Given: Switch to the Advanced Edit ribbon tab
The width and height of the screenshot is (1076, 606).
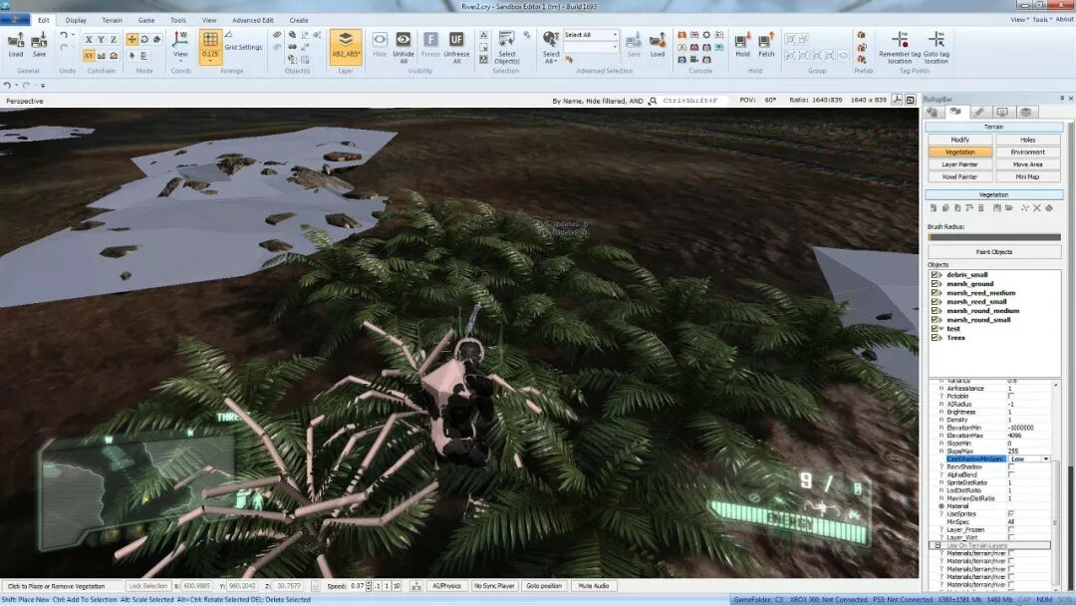Looking at the screenshot, I should click(x=252, y=20).
